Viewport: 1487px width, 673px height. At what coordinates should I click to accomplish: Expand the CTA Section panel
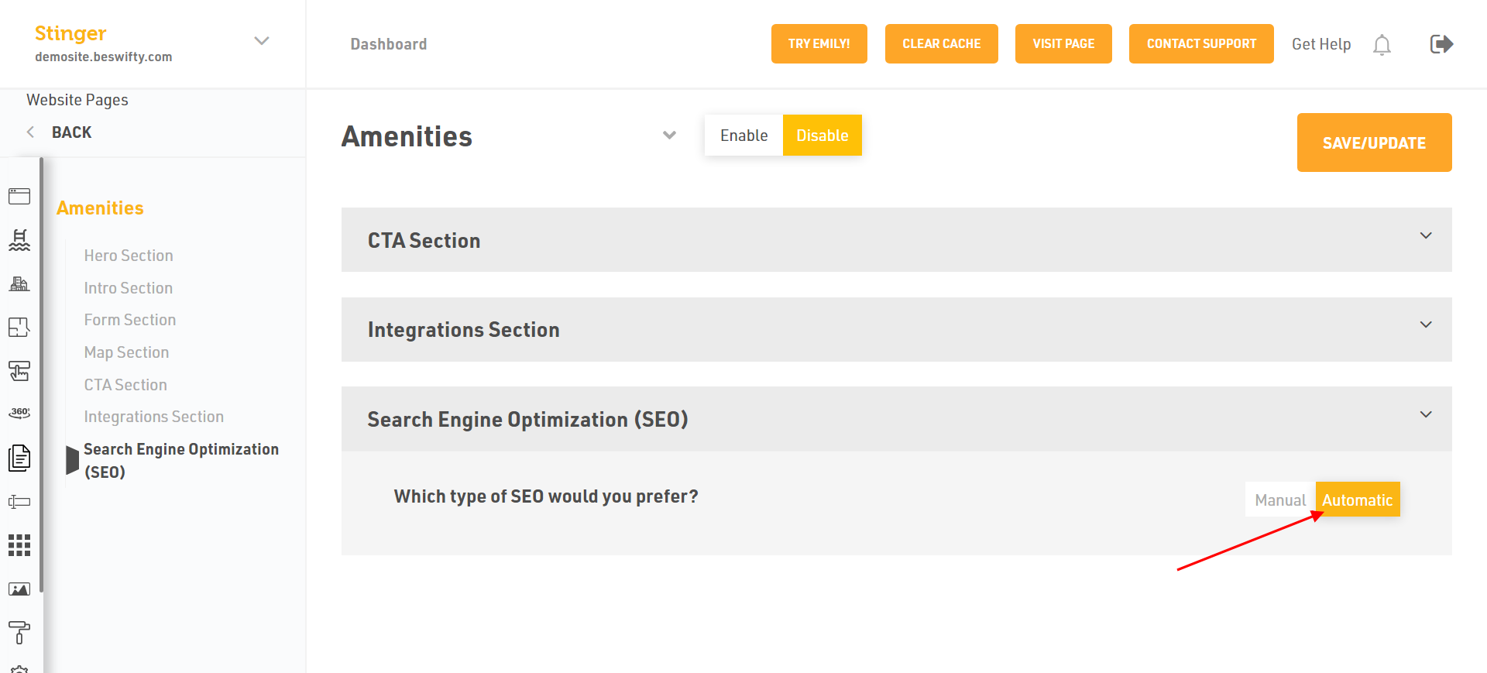click(896, 240)
